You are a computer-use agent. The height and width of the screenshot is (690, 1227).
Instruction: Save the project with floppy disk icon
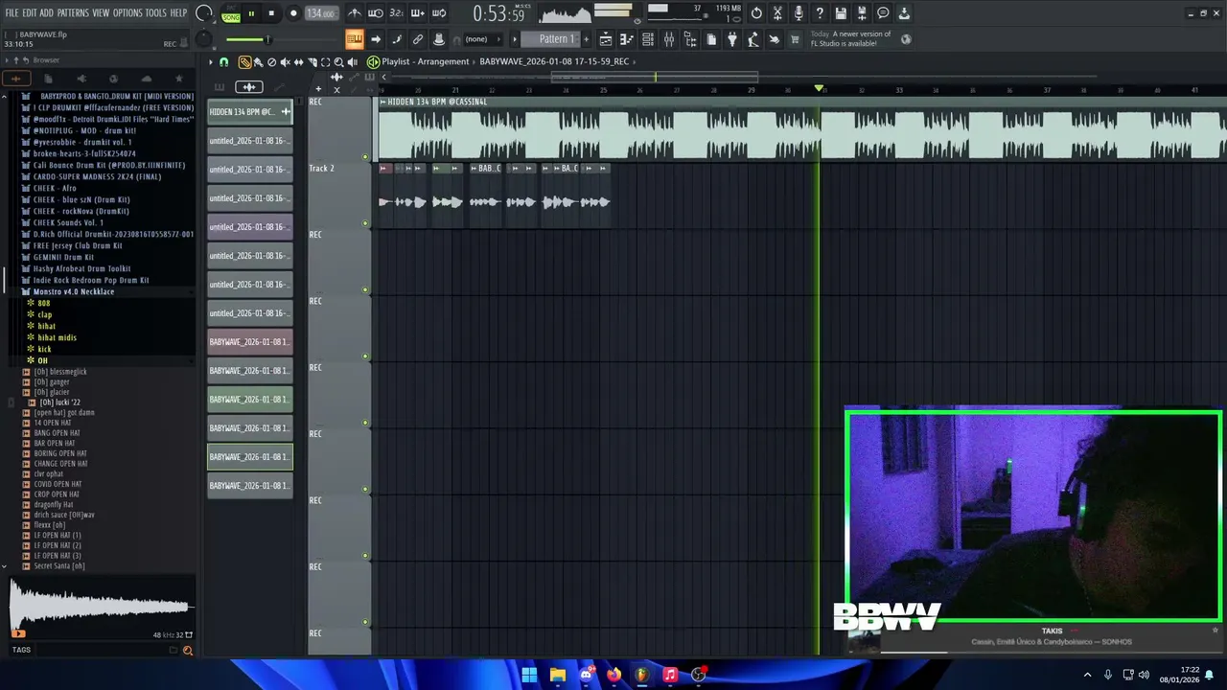[x=841, y=13]
